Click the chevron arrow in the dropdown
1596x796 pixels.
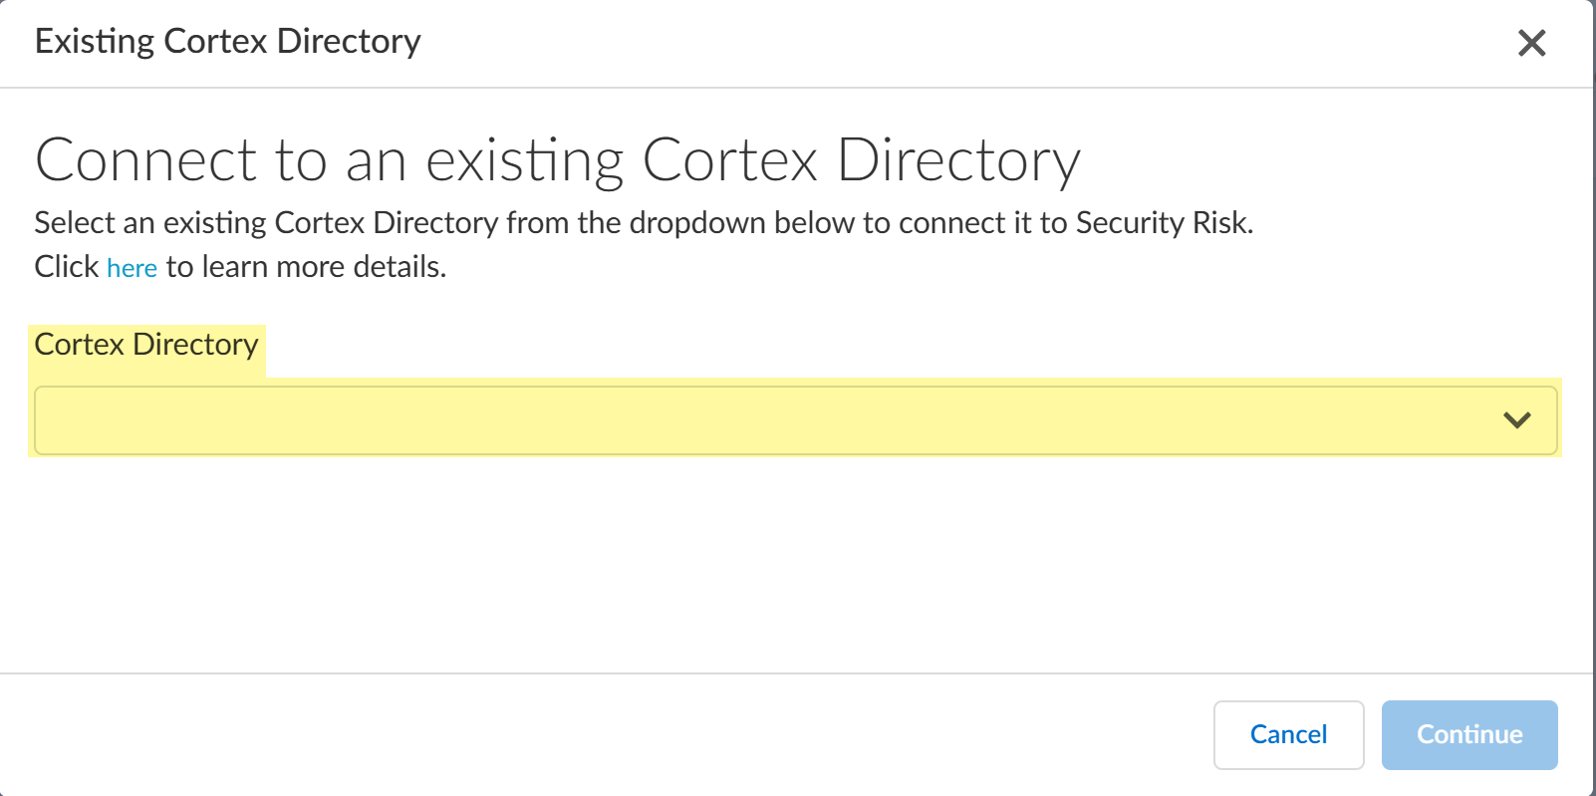[x=1516, y=420]
